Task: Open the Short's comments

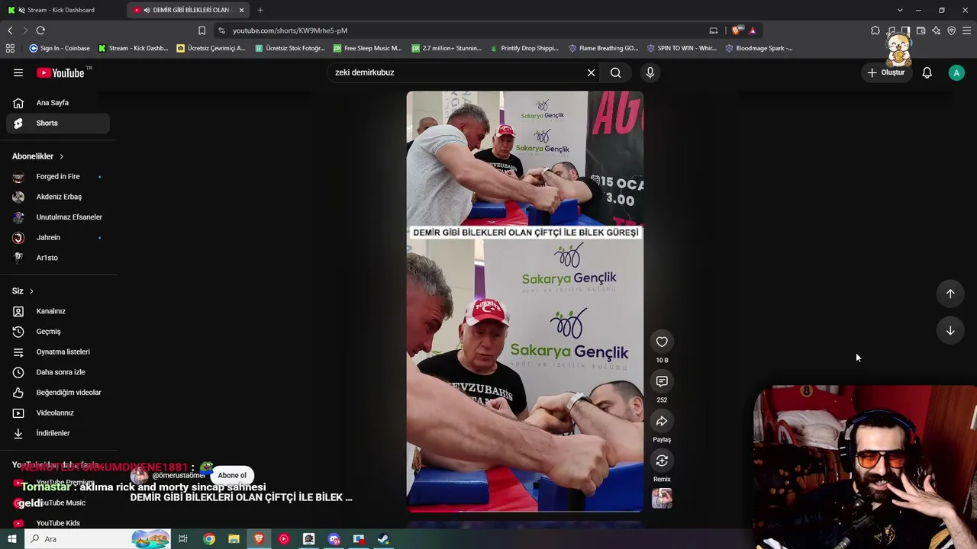Action: (x=662, y=381)
